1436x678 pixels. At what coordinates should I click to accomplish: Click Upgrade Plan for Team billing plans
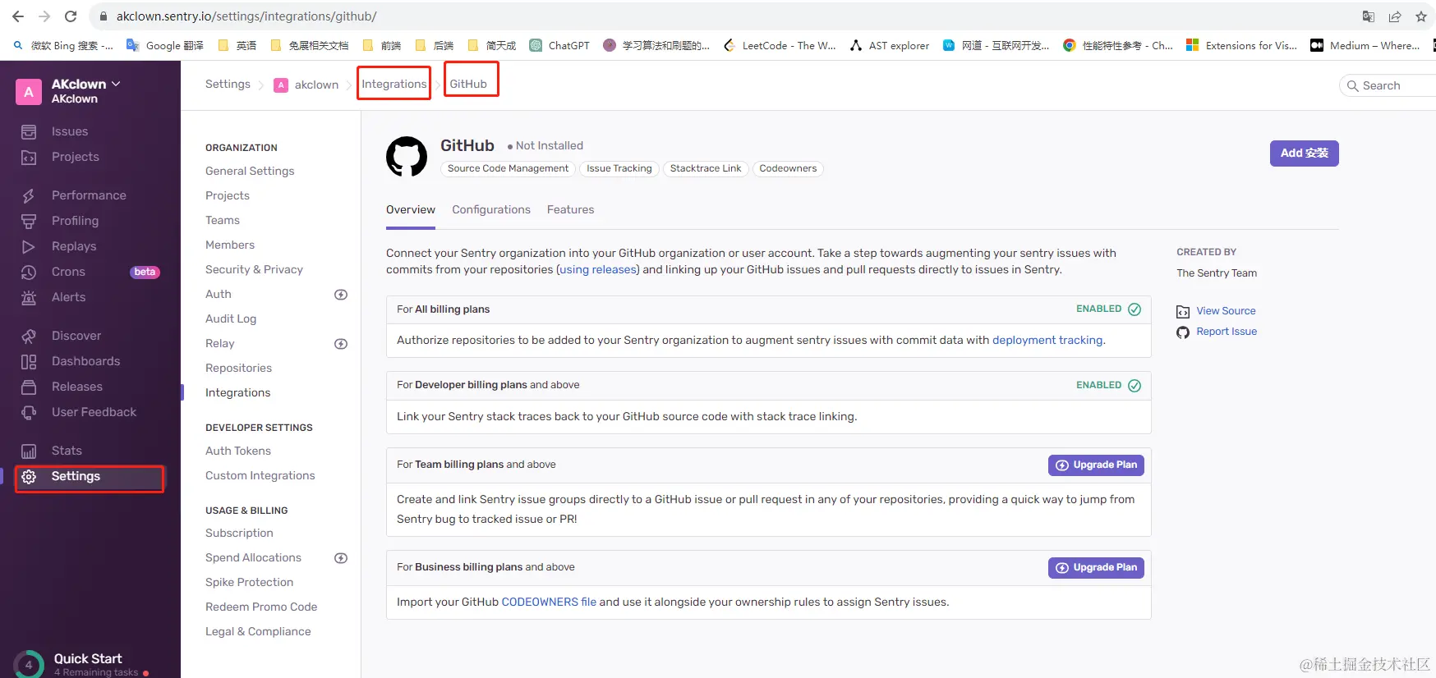(x=1096, y=465)
